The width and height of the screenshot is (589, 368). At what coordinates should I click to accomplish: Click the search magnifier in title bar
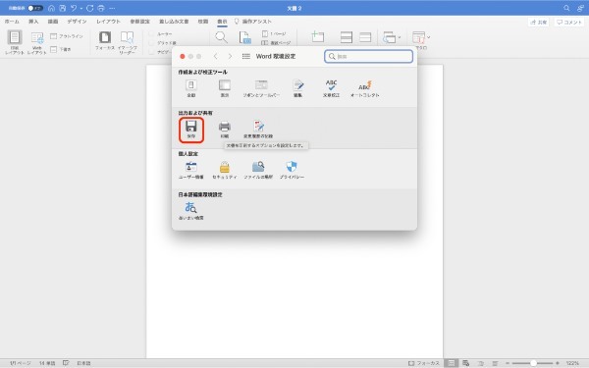(x=566, y=8)
